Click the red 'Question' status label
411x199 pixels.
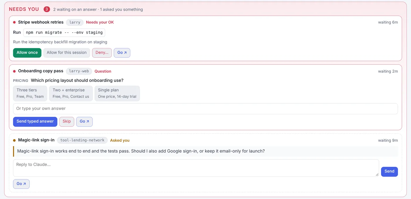coord(103,71)
